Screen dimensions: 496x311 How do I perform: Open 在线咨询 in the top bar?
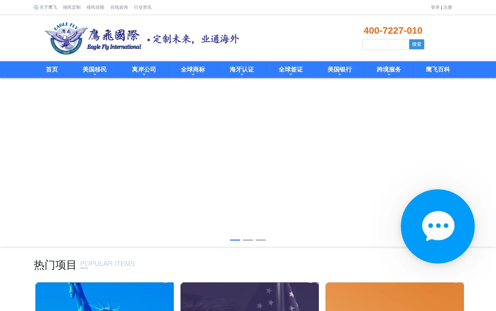click(119, 7)
